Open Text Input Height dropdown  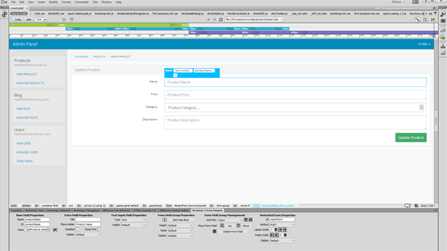tap(133, 225)
